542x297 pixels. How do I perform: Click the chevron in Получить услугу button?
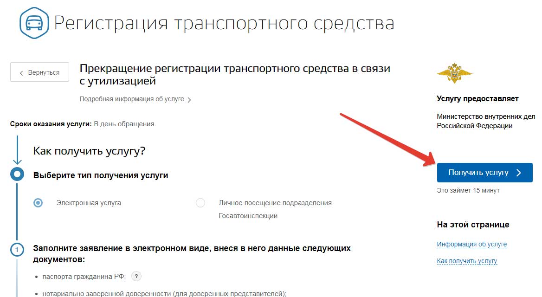[x=518, y=173]
